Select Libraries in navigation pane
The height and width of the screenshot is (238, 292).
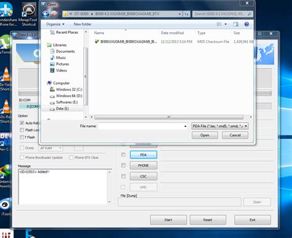pyautogui.click(x=60, y=45)
